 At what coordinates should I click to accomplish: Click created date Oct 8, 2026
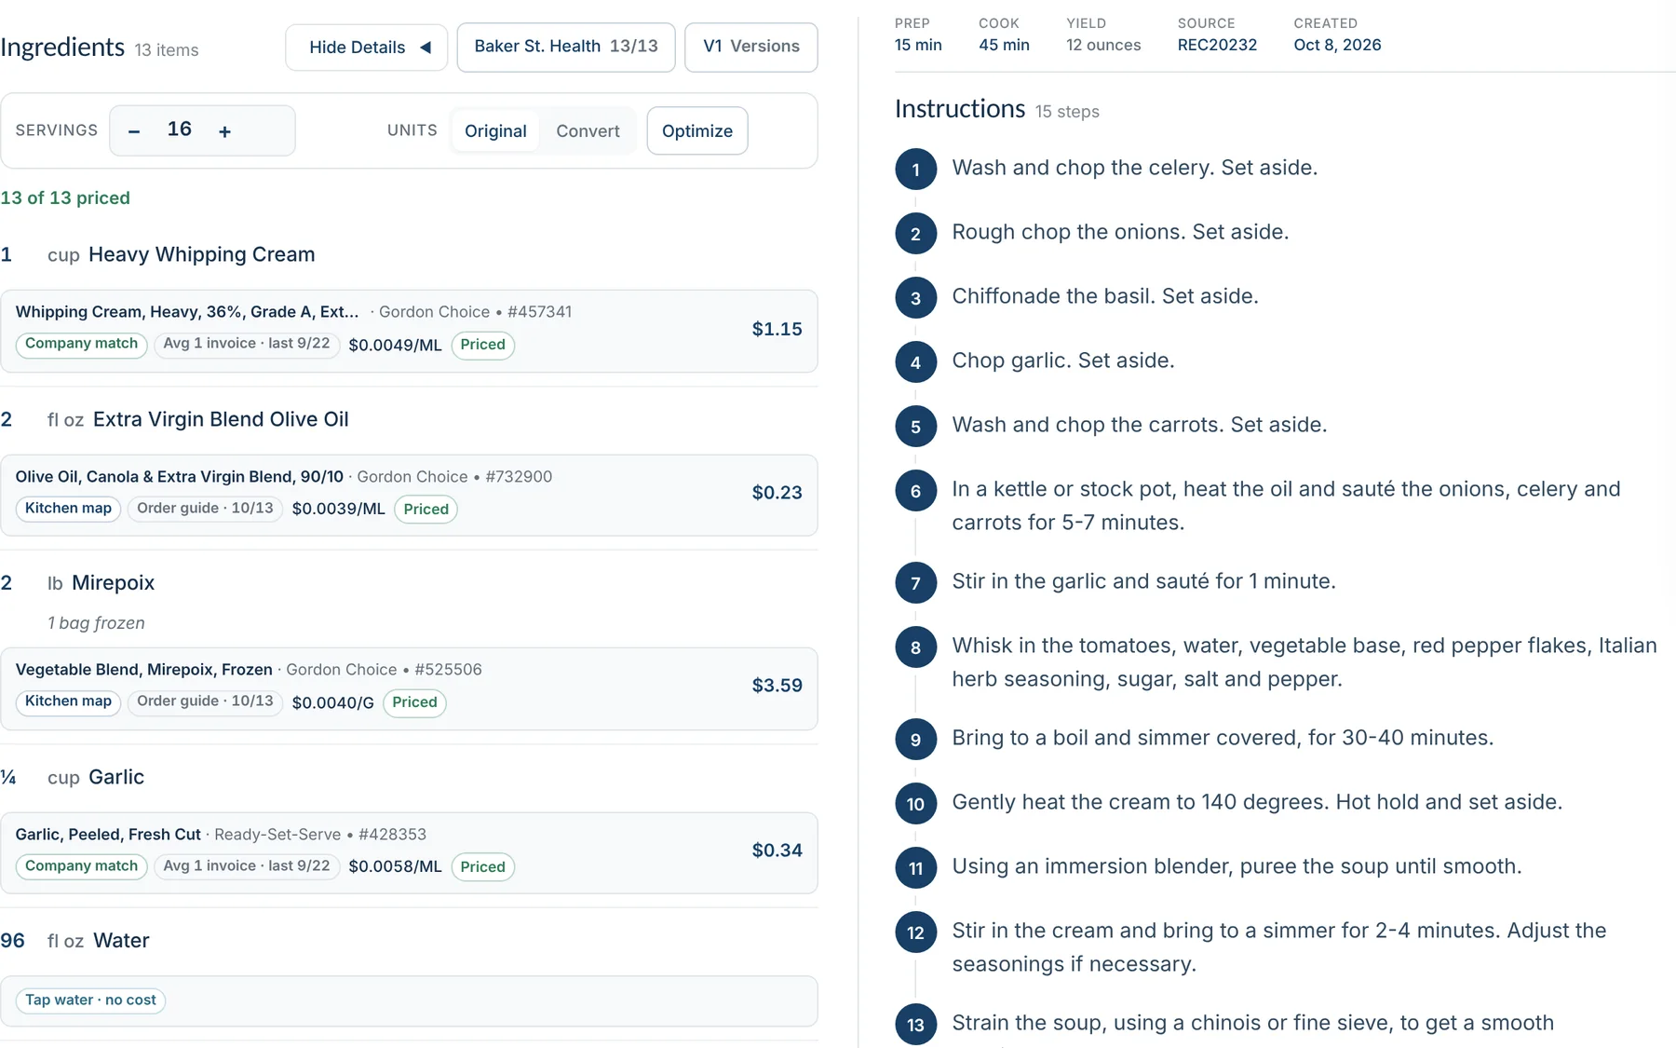1337,45
